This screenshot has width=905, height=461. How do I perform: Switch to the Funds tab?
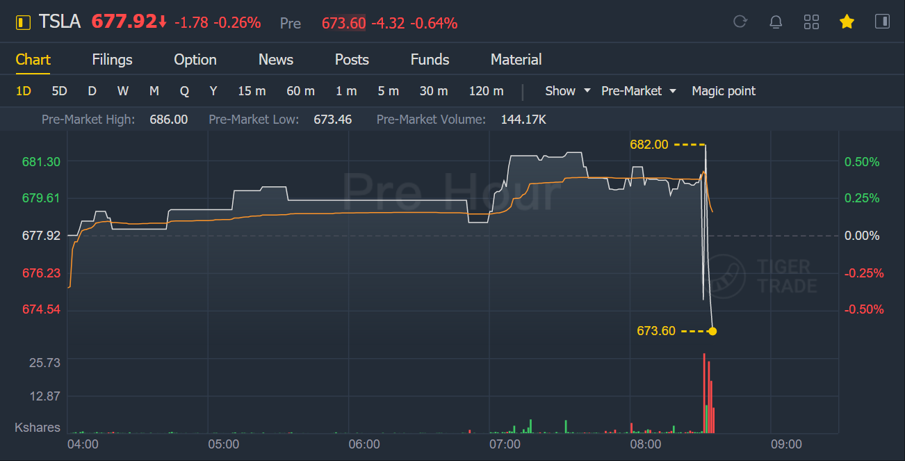[430, 60]
